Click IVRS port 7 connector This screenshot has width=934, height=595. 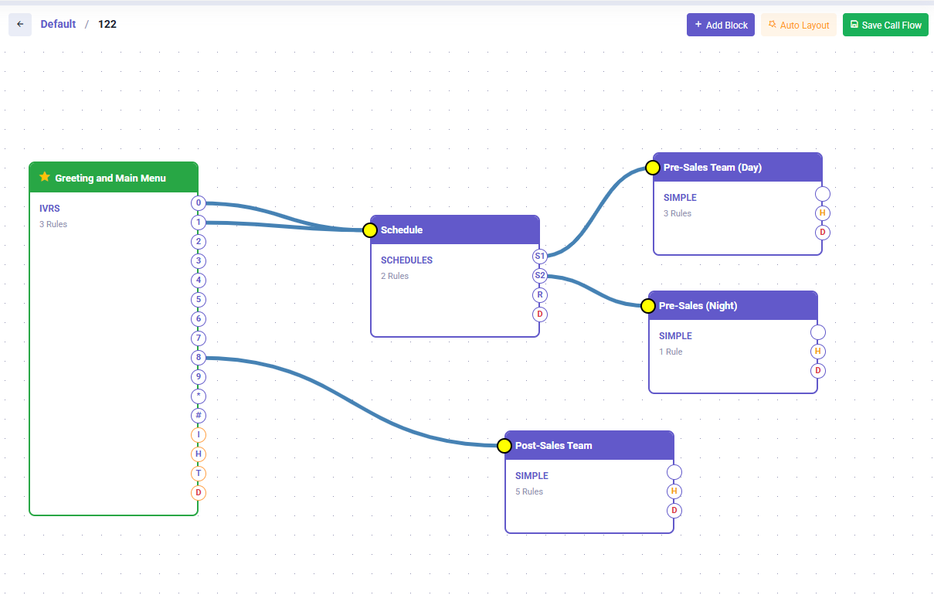pos(199,338)
